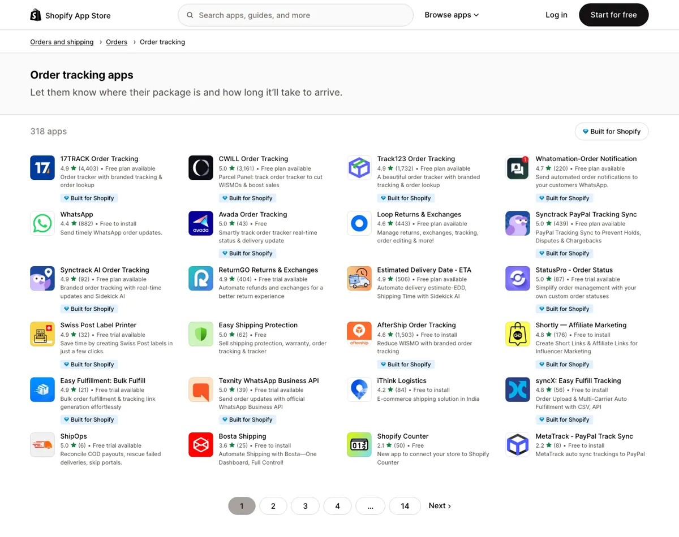Open the Estimated Delivery Date - ETA icon
The height and width of the screenshot is (537, 679).
tap(359, 279)
